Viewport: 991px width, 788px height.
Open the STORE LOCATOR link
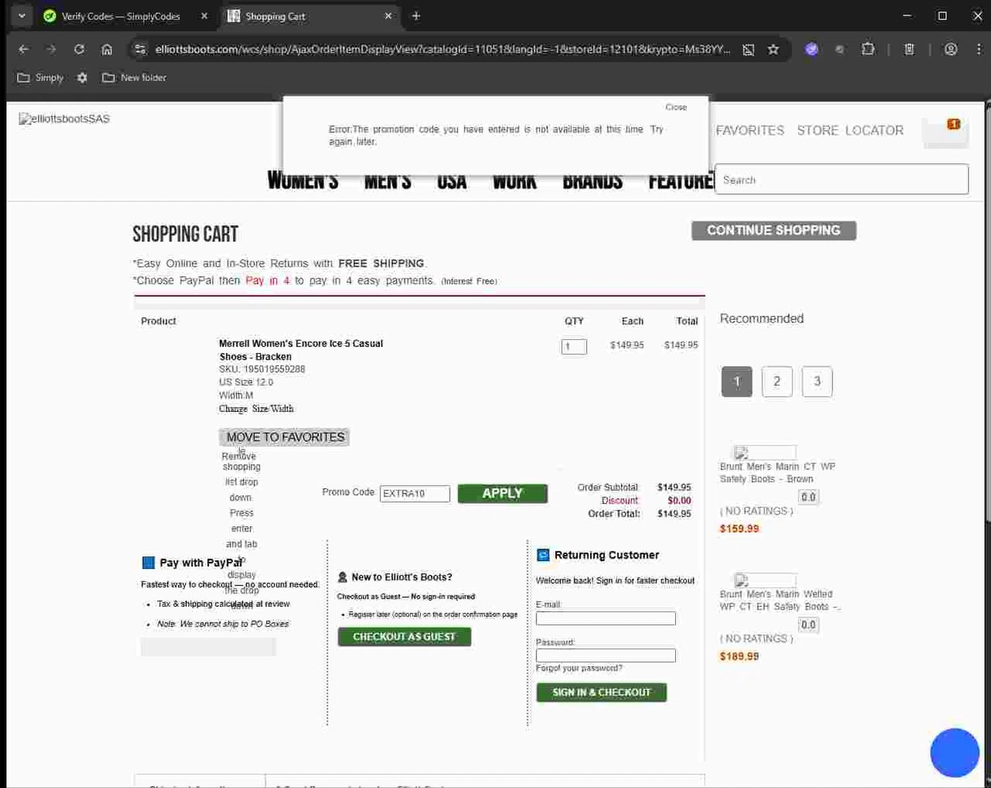[850, 130]
